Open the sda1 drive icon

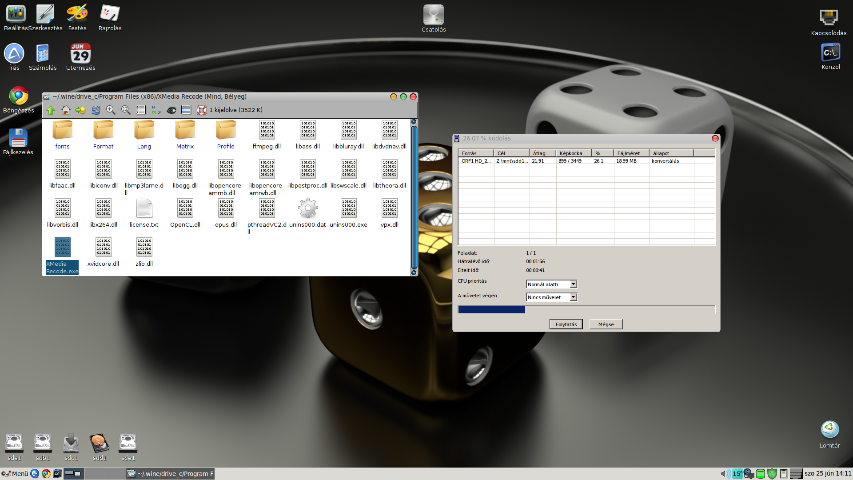(x=14, y=447)
